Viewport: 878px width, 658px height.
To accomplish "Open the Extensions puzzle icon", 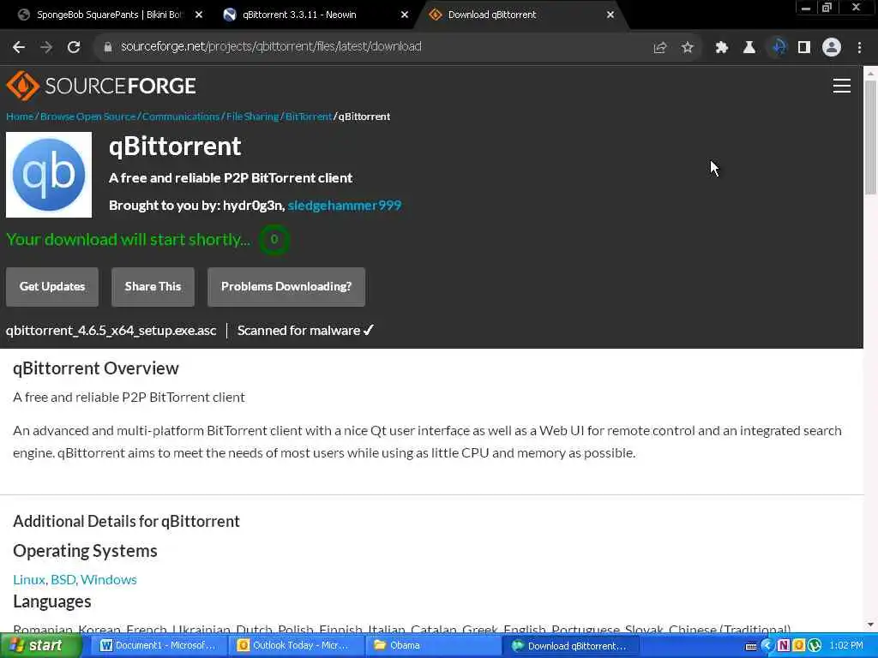I will coord(722,48).
